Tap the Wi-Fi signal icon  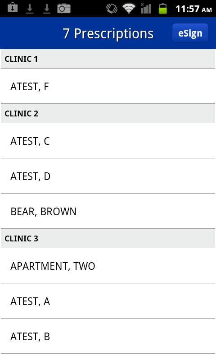click(129, 9)
